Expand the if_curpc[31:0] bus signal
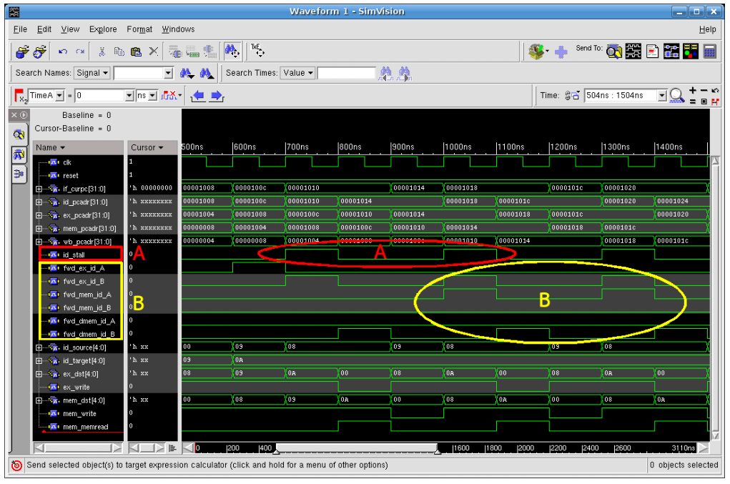 [39, 189]
